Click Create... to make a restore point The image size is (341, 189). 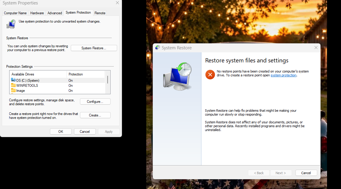pos(95,115)
